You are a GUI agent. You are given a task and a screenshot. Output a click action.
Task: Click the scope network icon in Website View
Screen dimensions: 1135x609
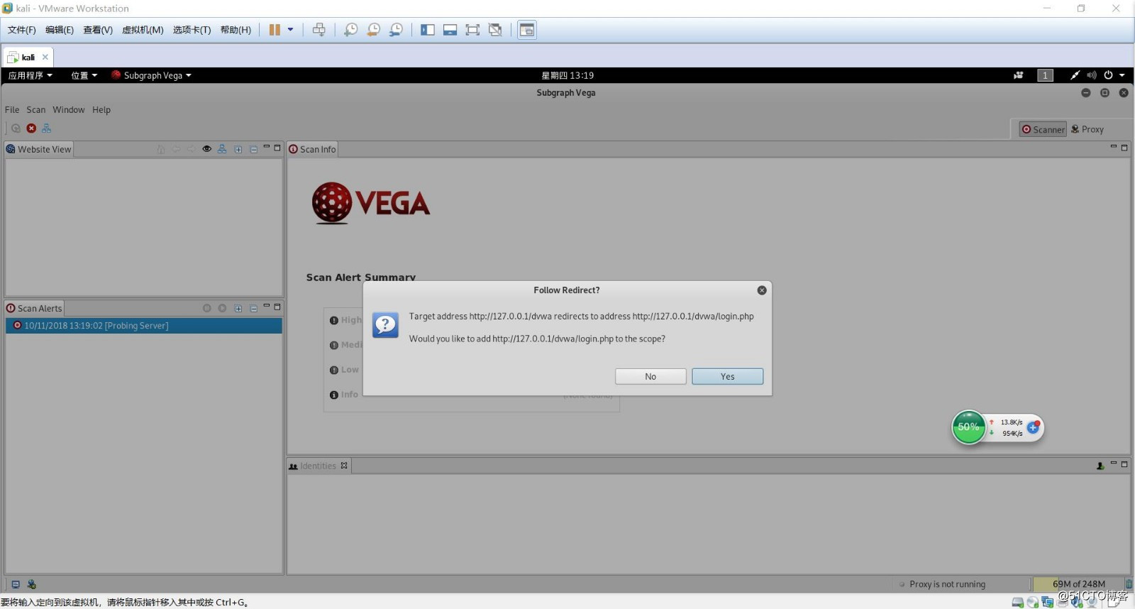click(222, 149)
